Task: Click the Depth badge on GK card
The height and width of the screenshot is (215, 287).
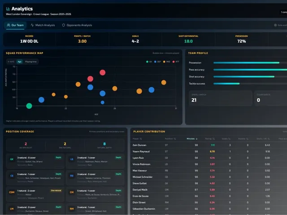Action: [58, 157]
